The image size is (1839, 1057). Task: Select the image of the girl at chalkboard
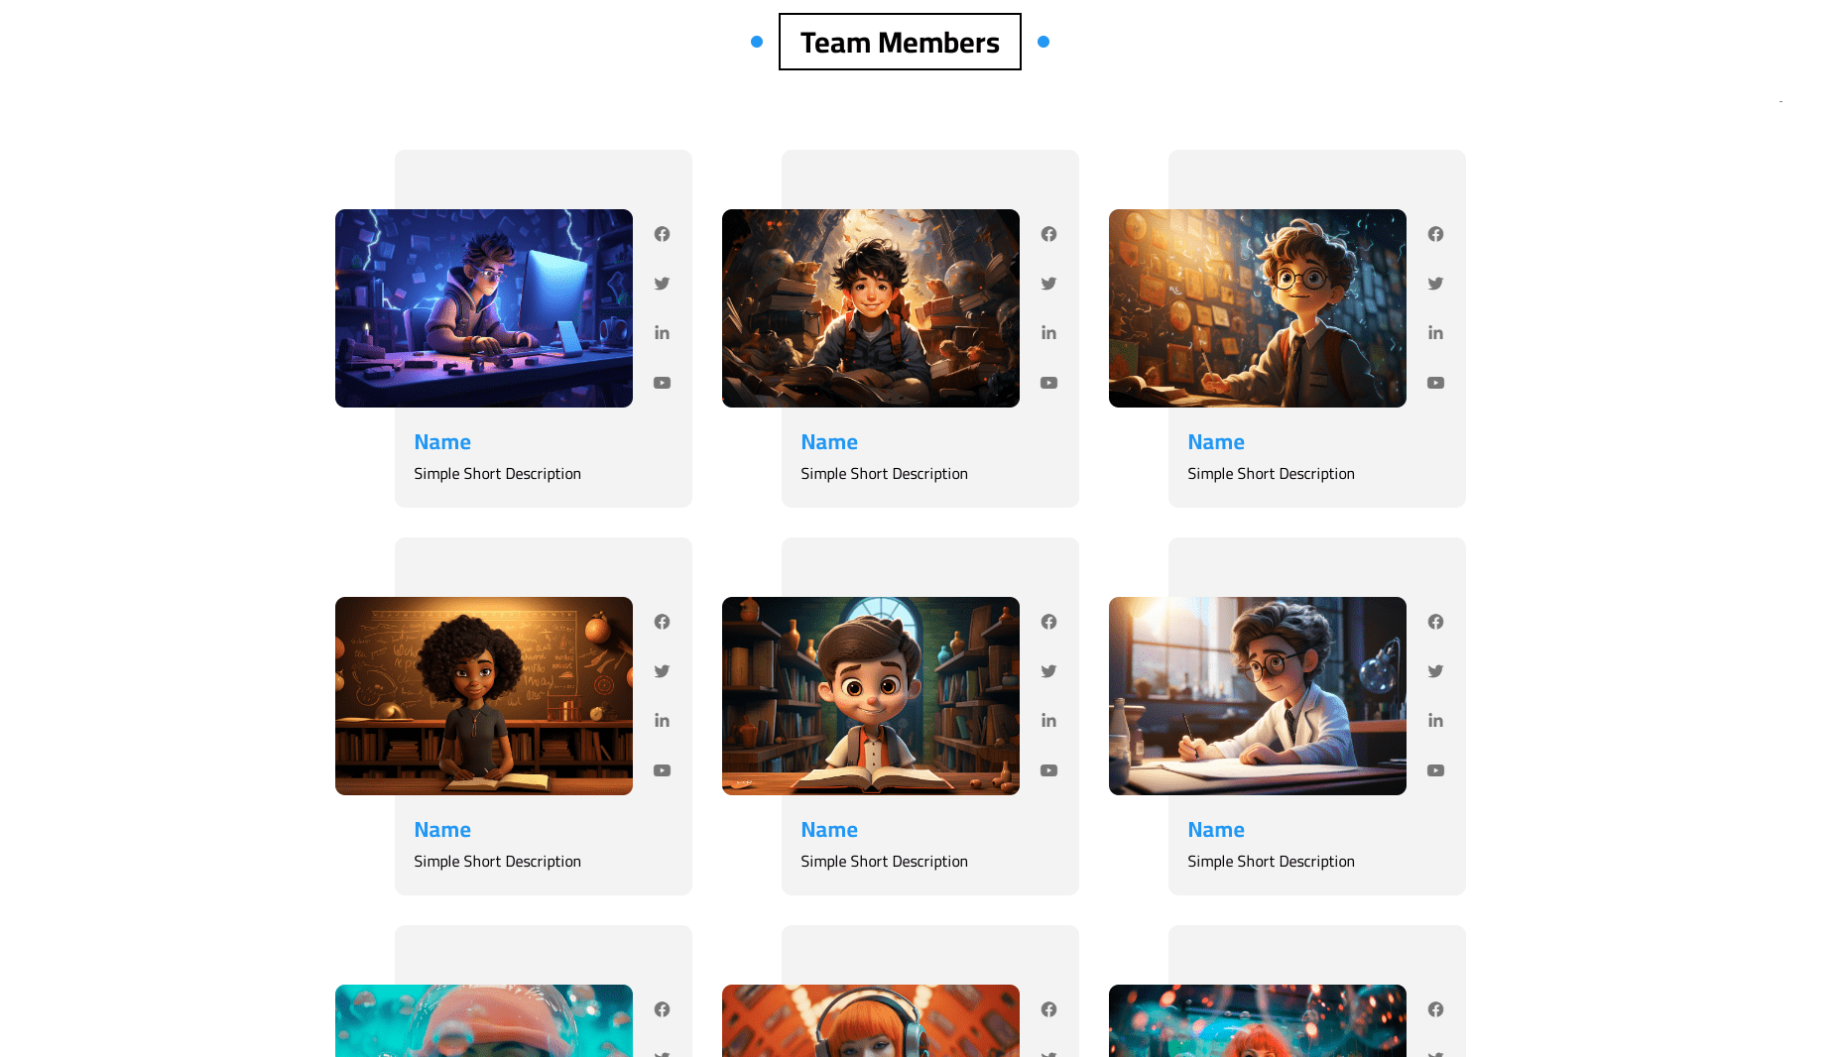(484, 696)
